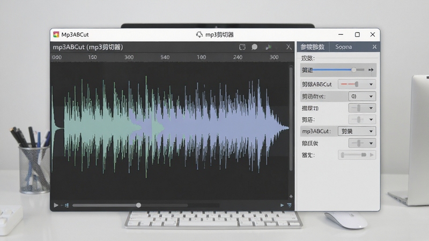Click the ABBCut label in the parameters panel
Image resolution: width=429 pixels, height=241 pixels.
317,85
